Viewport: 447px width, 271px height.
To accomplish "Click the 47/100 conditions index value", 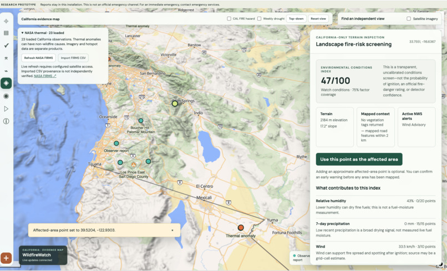I will (335, 81).
